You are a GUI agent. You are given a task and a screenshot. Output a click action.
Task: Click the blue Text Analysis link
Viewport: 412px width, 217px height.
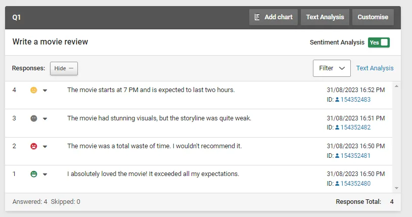(375, 68)
